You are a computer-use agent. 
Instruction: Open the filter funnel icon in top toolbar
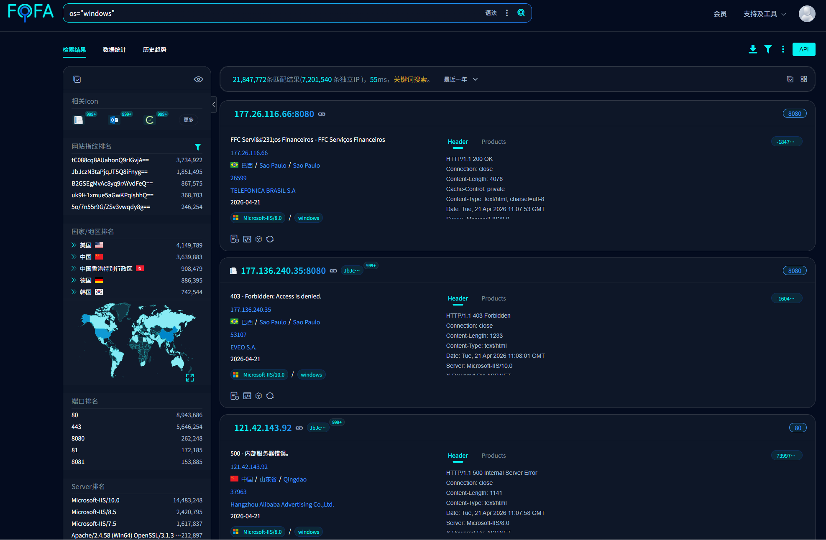coord(768,49)
